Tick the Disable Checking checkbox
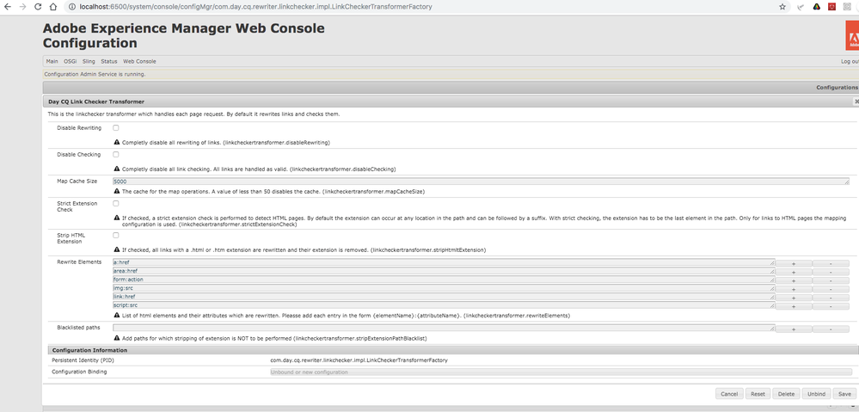 coord(116,155)
